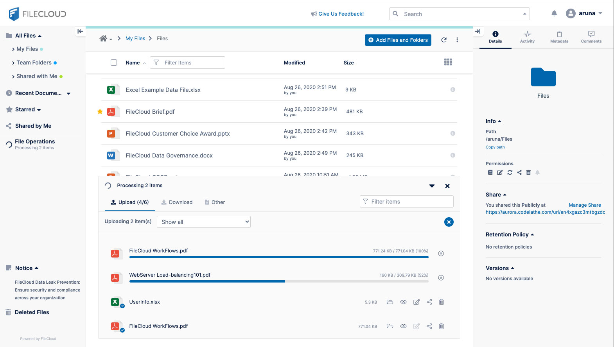
Task: Expand the Shared with Me tree item
Action: 13,77
